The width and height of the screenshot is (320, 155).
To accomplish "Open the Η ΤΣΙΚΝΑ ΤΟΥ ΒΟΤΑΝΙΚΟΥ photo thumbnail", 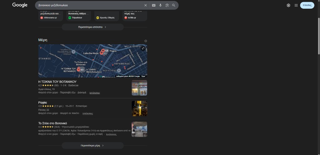I will point(139,88).
